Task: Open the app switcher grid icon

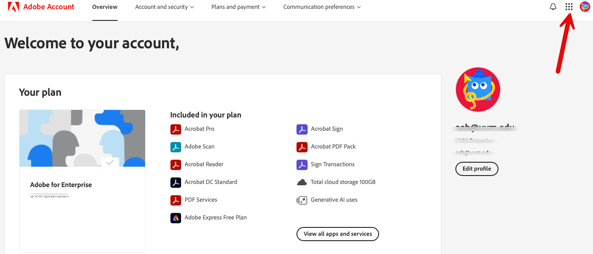Action: pos(569,7)
